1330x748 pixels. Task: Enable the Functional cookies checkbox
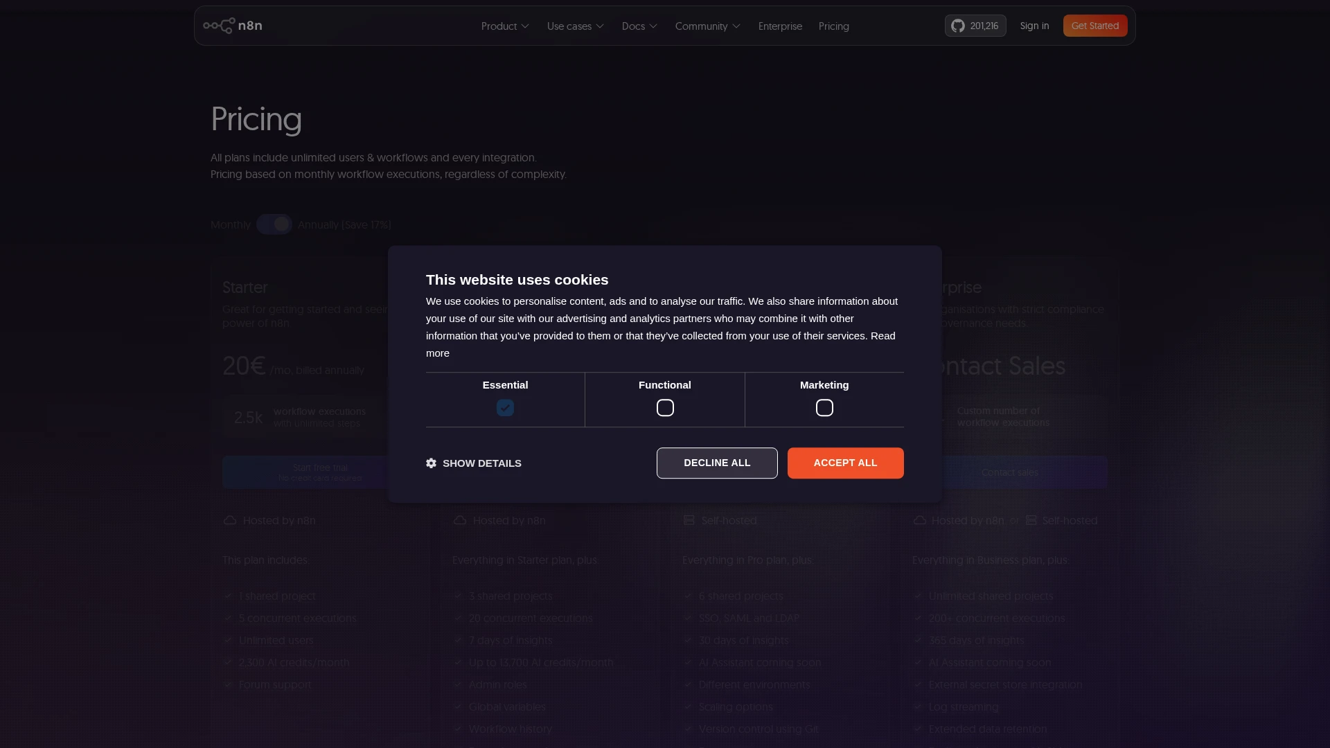coord(665,408)
